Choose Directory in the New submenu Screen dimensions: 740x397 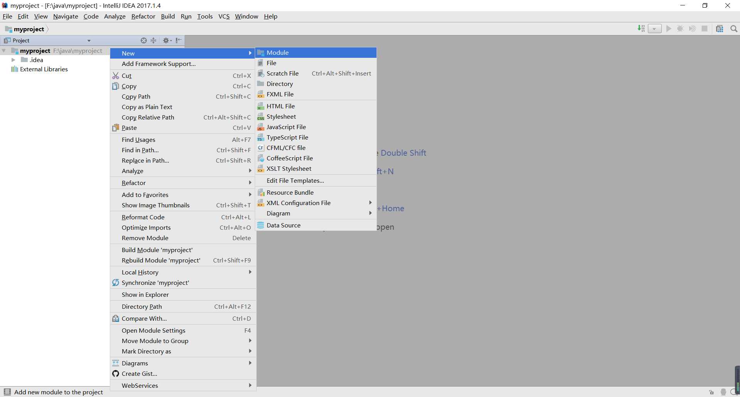(x=316, y=84)
